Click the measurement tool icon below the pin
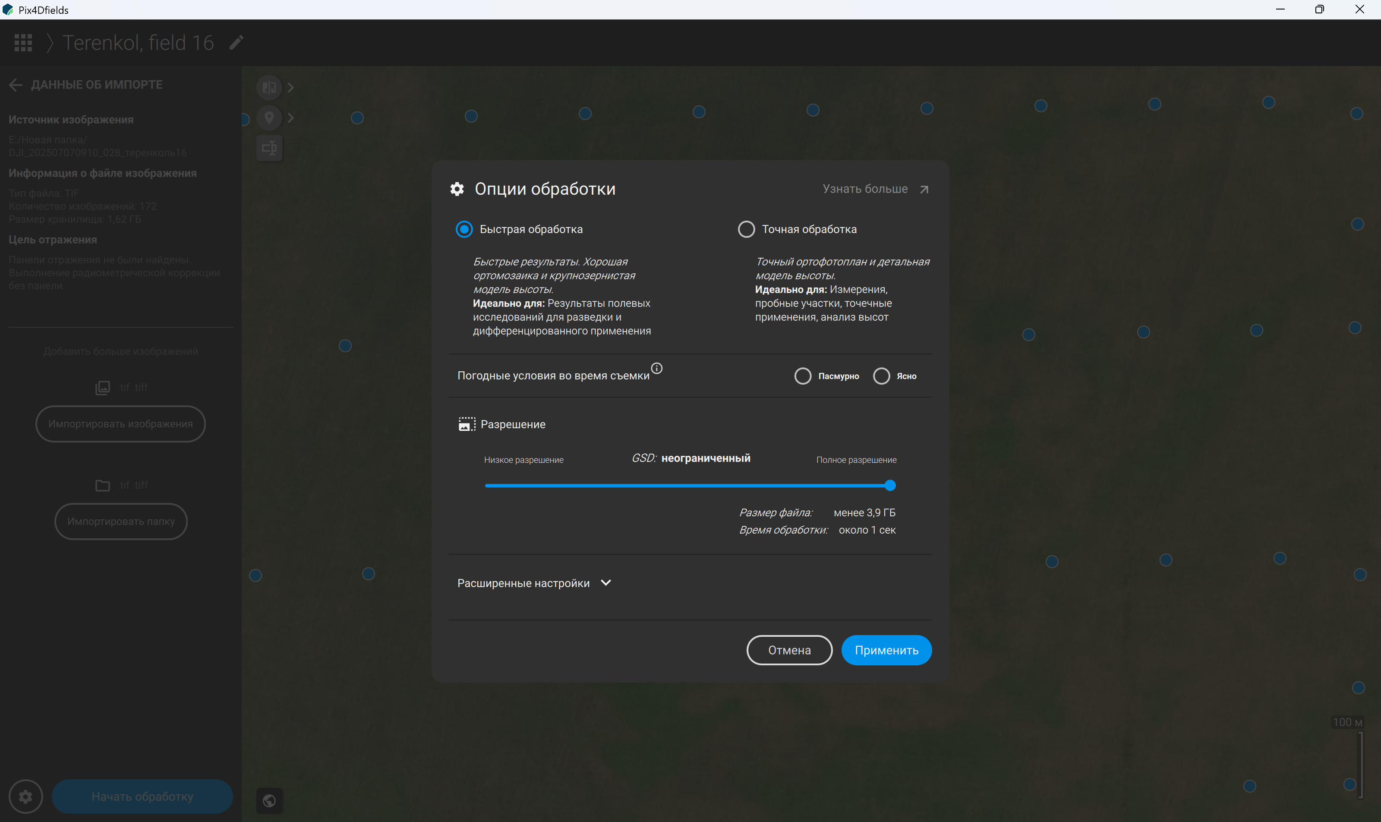Screen dimensions: 1381x822 tap(269, 148)
